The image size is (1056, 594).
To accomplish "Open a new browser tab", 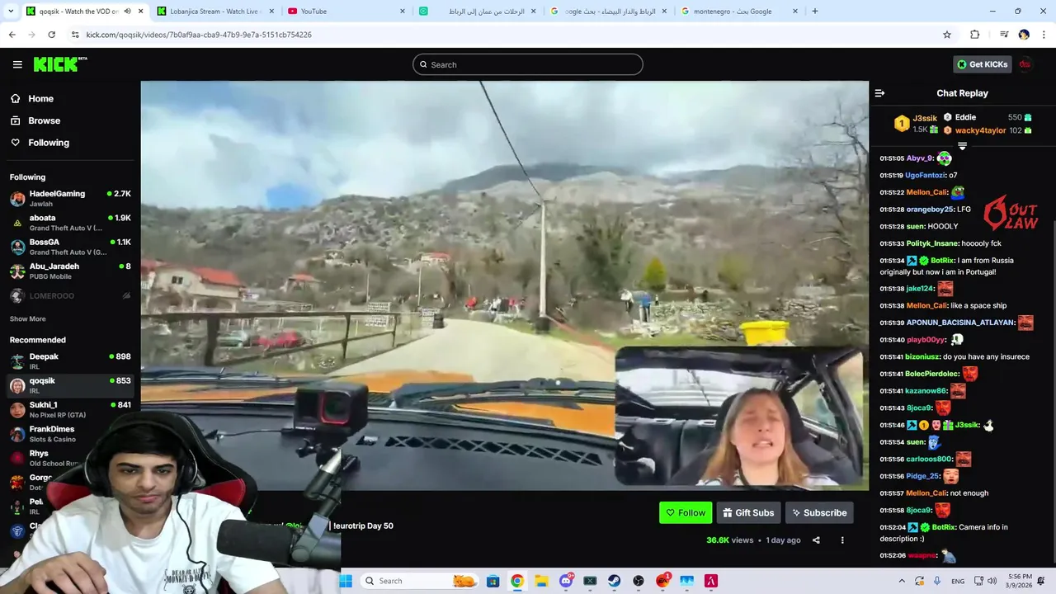I will tap(815, 12).
